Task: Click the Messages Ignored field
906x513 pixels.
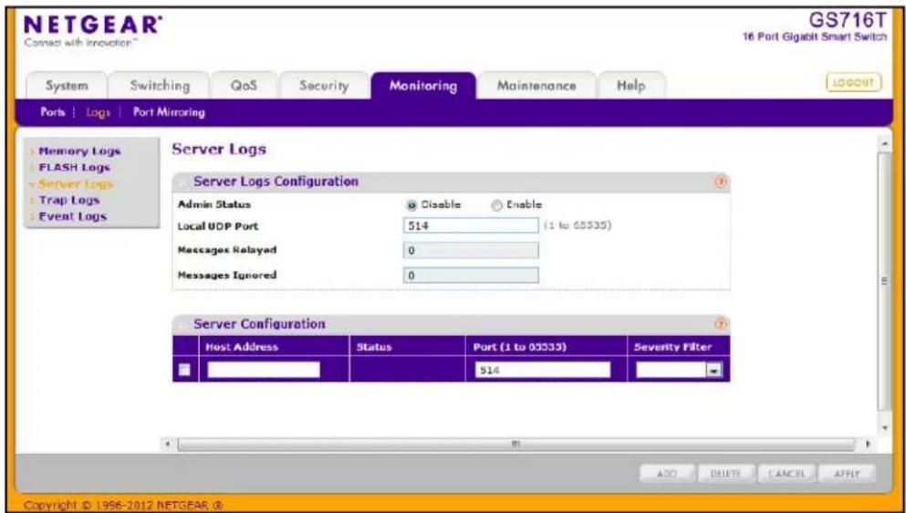Action: (x=470, y=276)
